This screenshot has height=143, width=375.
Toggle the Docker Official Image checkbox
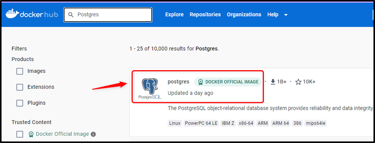tap(19, 134)
